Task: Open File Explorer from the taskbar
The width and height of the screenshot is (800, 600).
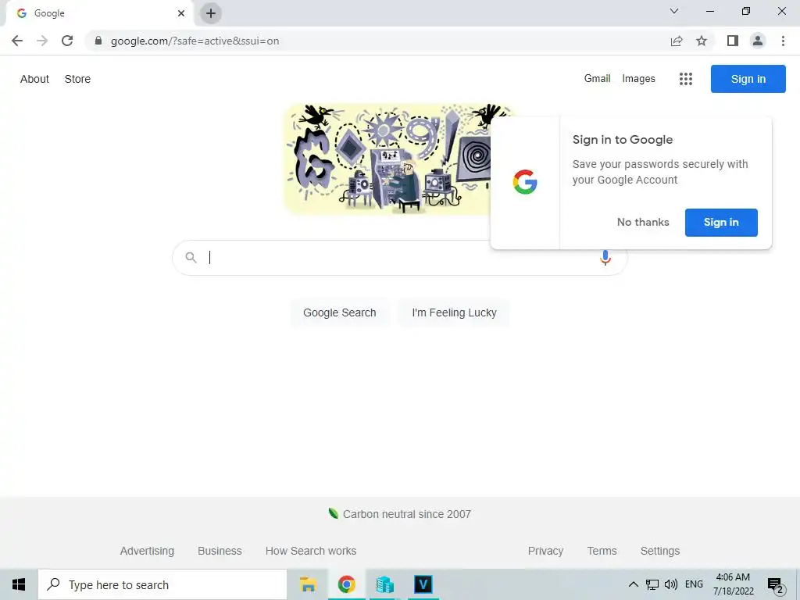Action: click(x=308, y=584)
